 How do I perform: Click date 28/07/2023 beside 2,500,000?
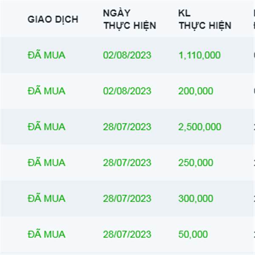point(127,127)
